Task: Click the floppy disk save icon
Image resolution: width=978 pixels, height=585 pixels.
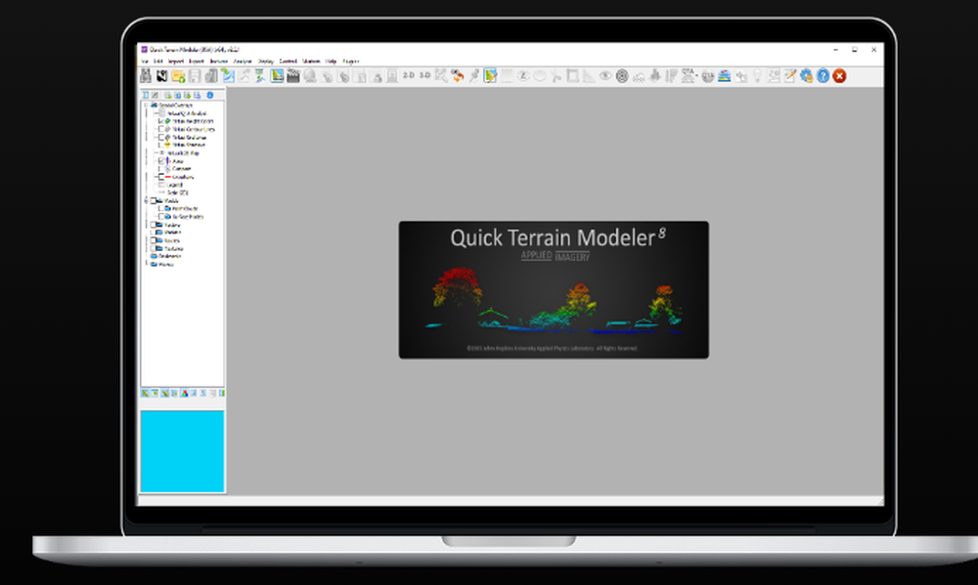Action: pyautogui.click(x=195, y=76)
